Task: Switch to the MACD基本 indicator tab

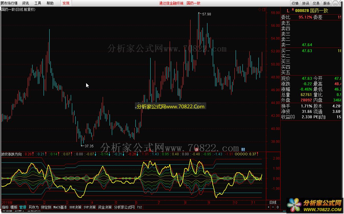Action: 60,207
